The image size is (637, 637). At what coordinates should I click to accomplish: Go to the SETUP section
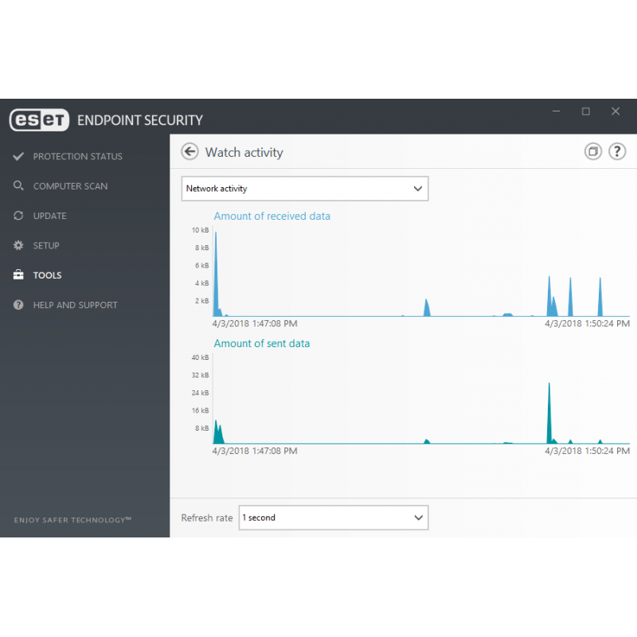tap(46, 245)
